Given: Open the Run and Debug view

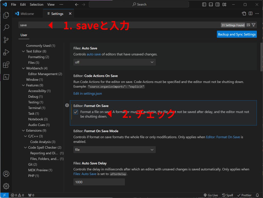Looking at the screenshot, I should coord(6,52).
